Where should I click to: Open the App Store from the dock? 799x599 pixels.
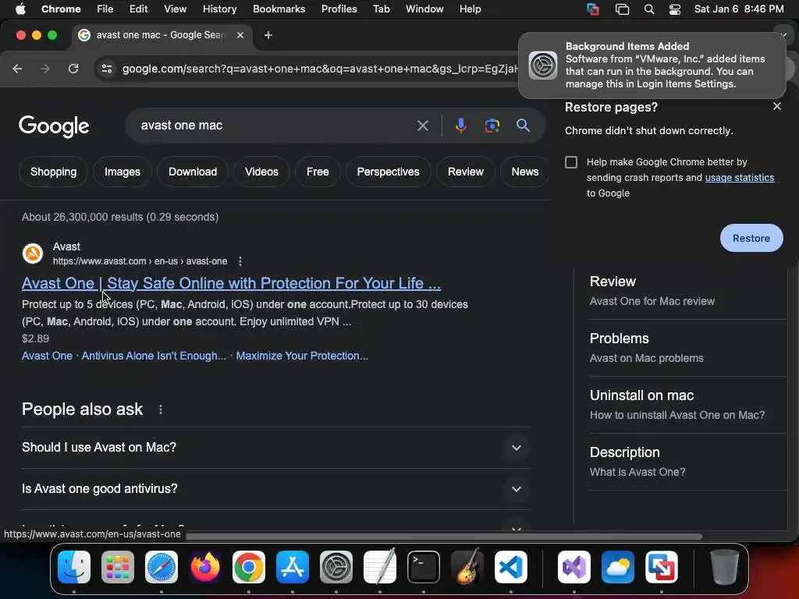[x=293, y=567]
